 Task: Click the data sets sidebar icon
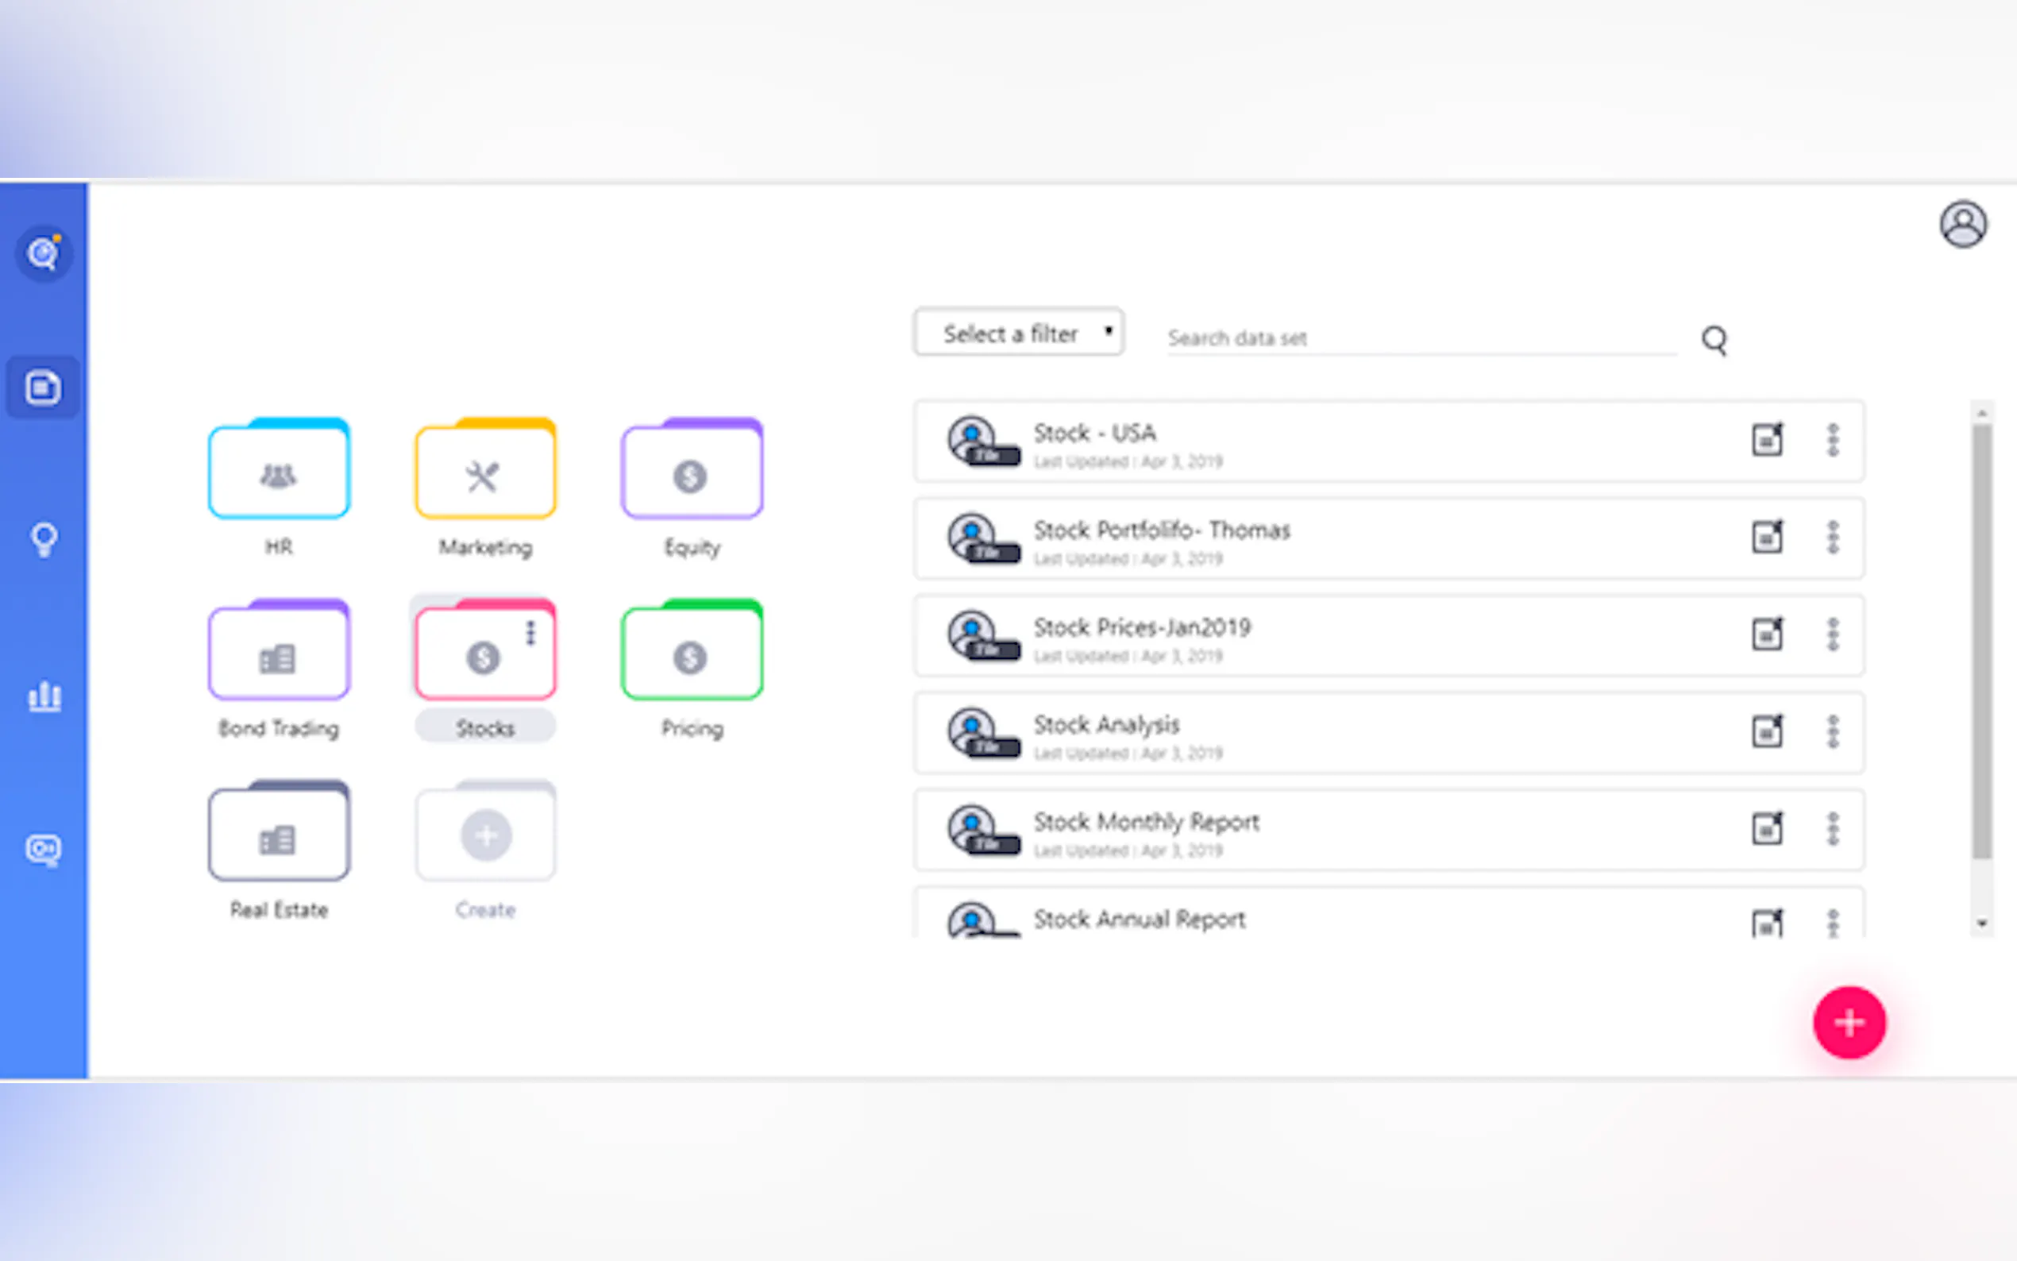pos(44,387)
